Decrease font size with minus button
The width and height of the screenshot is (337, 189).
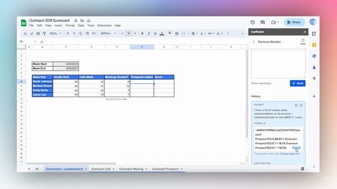122,34
